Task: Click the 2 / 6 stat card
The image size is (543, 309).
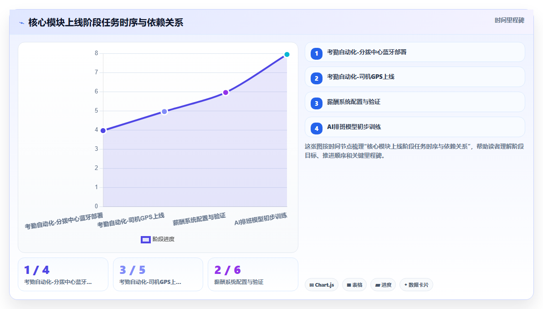Action: click(x=253, y=274)
